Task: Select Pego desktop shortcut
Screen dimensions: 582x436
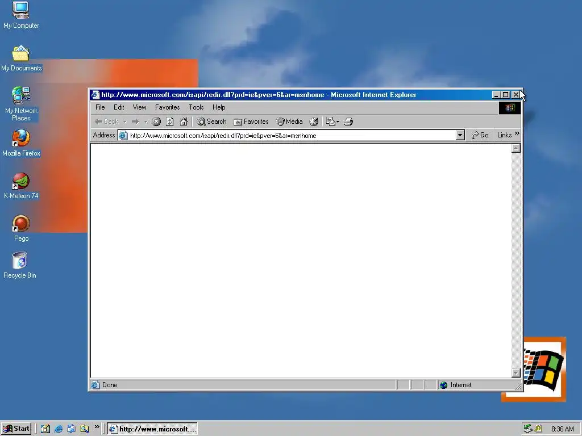Action: [x=21, y=228]
